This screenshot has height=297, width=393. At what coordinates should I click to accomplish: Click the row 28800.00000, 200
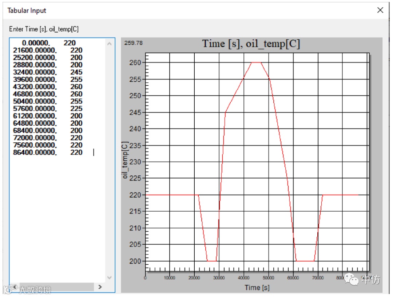click(x=48, y=65)
